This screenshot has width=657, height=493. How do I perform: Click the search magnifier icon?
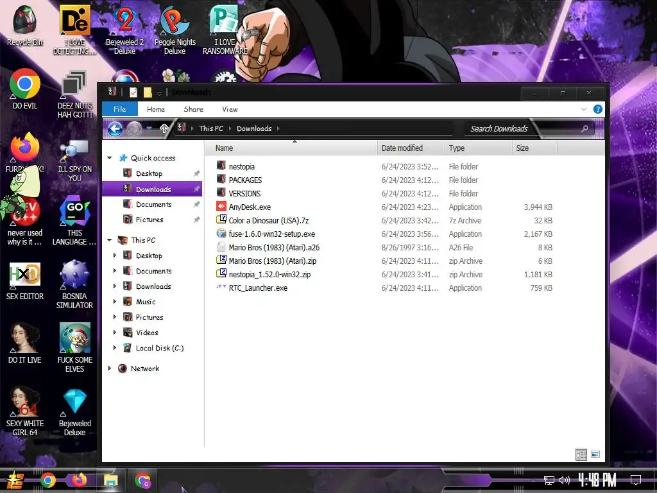point(584,128)
